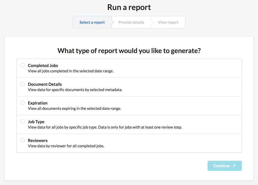
Task: Click the Reviewers title text
Action: click(38, 140)
